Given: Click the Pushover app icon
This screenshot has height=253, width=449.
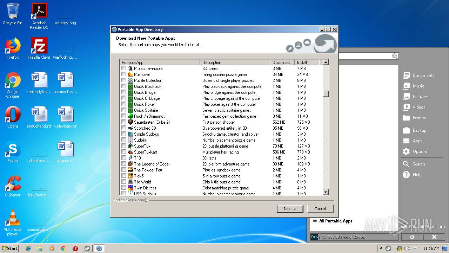Looking at the screenshot, I should pyautogui.click(x=130, y=74).
